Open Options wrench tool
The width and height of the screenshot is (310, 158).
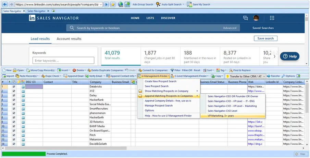click(288, 76)
